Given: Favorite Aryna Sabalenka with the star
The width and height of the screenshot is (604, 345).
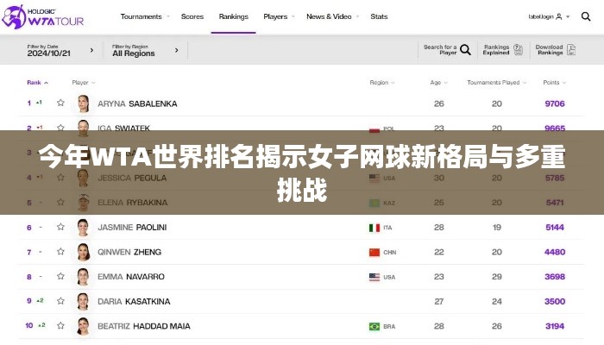Looking at the screenshot, I should tap(60, 103).
